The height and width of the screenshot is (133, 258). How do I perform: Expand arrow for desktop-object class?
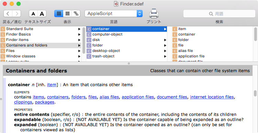pyautogui.click(x=165, y=51)
